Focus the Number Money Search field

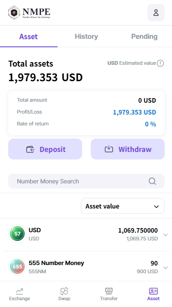tap(86, 181)
